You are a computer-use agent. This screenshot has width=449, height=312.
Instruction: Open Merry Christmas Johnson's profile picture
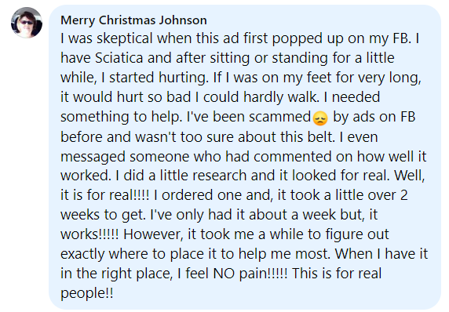[x=27, y=23]
